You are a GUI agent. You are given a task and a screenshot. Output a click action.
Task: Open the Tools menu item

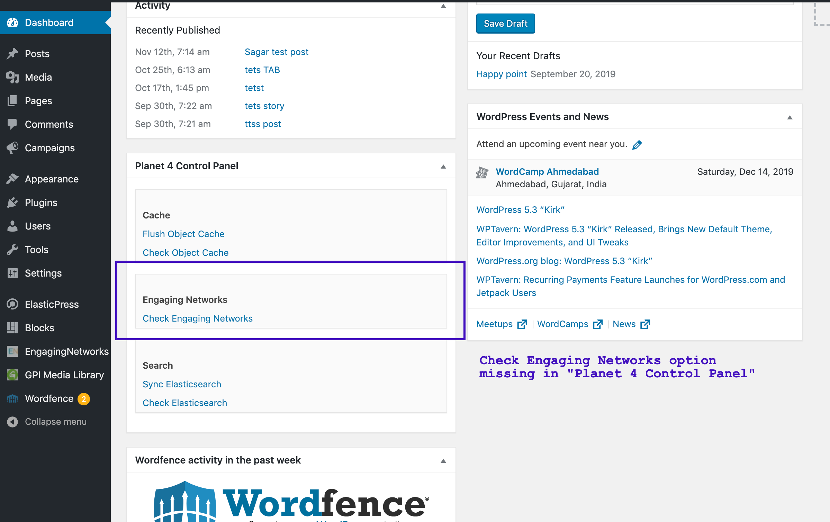point(55,250)
